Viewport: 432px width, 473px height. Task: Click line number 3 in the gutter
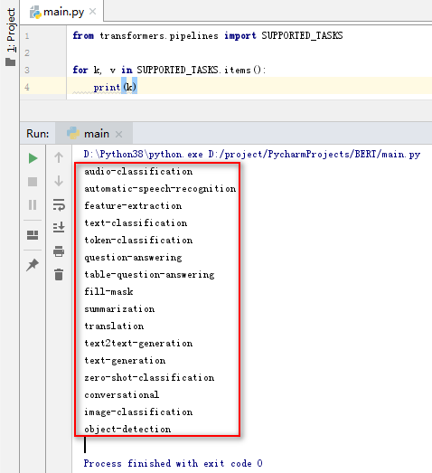point(27,71)
